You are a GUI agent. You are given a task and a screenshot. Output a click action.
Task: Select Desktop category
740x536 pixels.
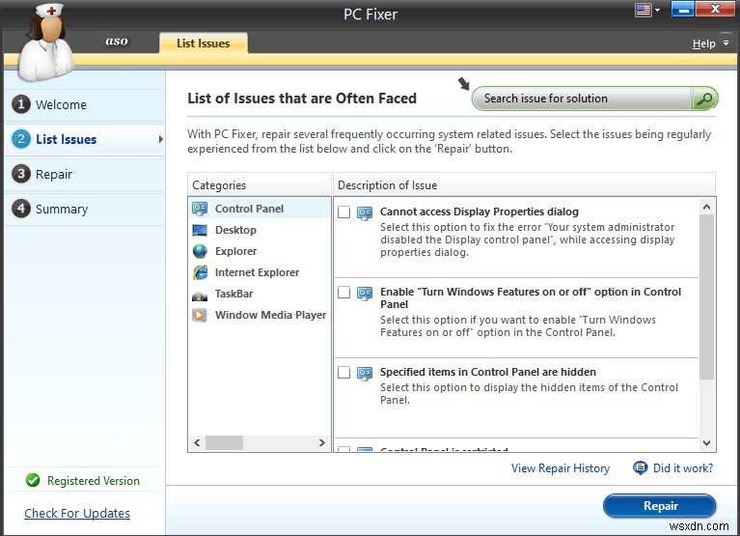(x=260, y=230)
